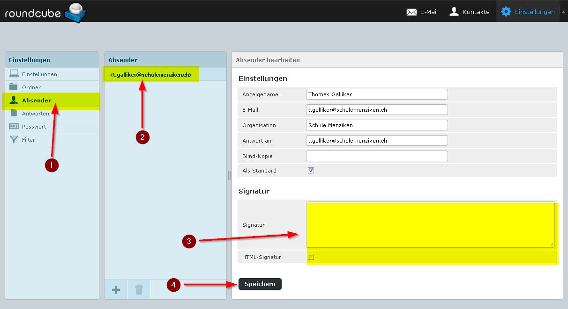Open the Kontakte address book
This screenshot has height=309, width=568.
(469, 12)
